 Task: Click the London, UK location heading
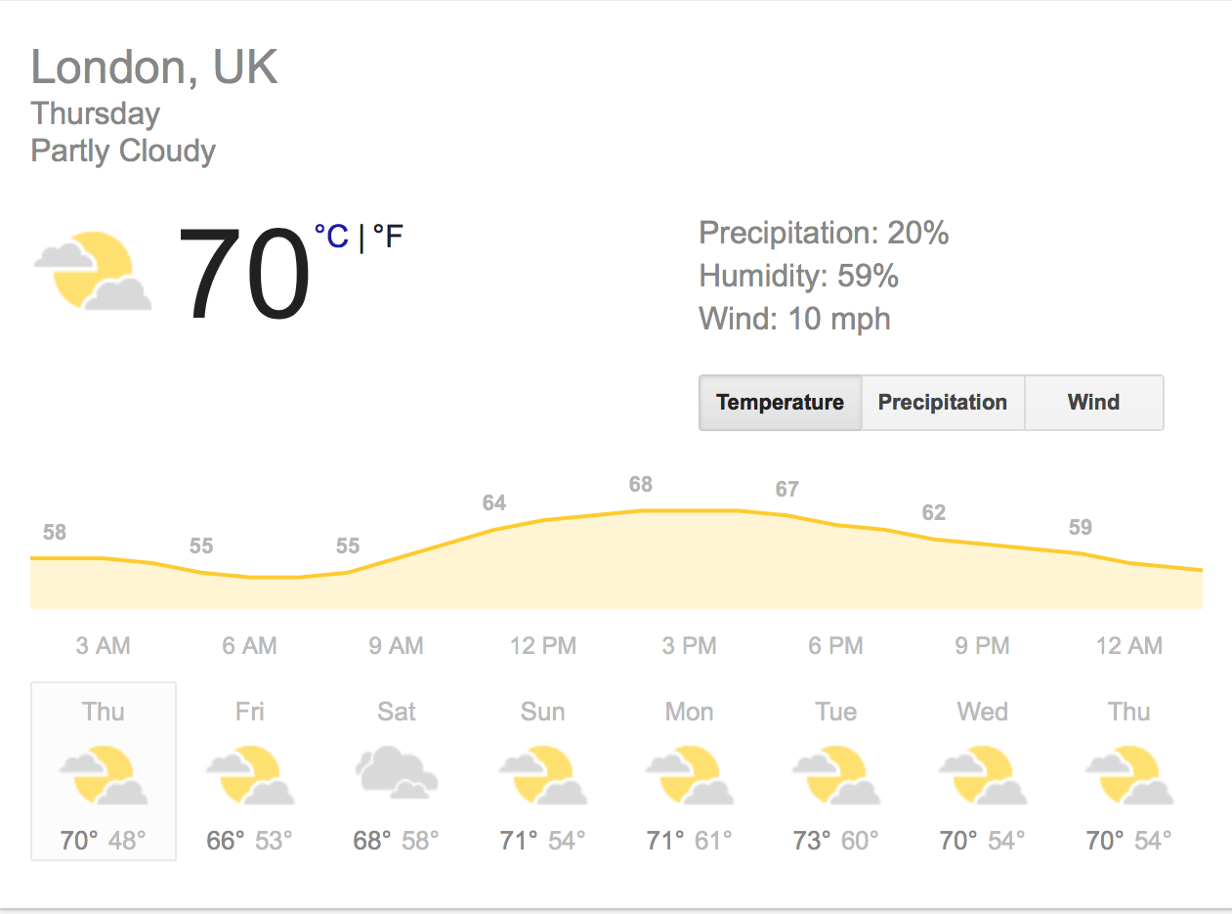click(x=155, y=67)
